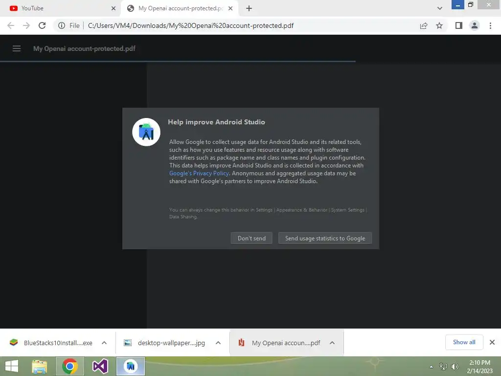Go forward in browser history
The width and height of the screenshot is (501, 376).
[26, 25]
